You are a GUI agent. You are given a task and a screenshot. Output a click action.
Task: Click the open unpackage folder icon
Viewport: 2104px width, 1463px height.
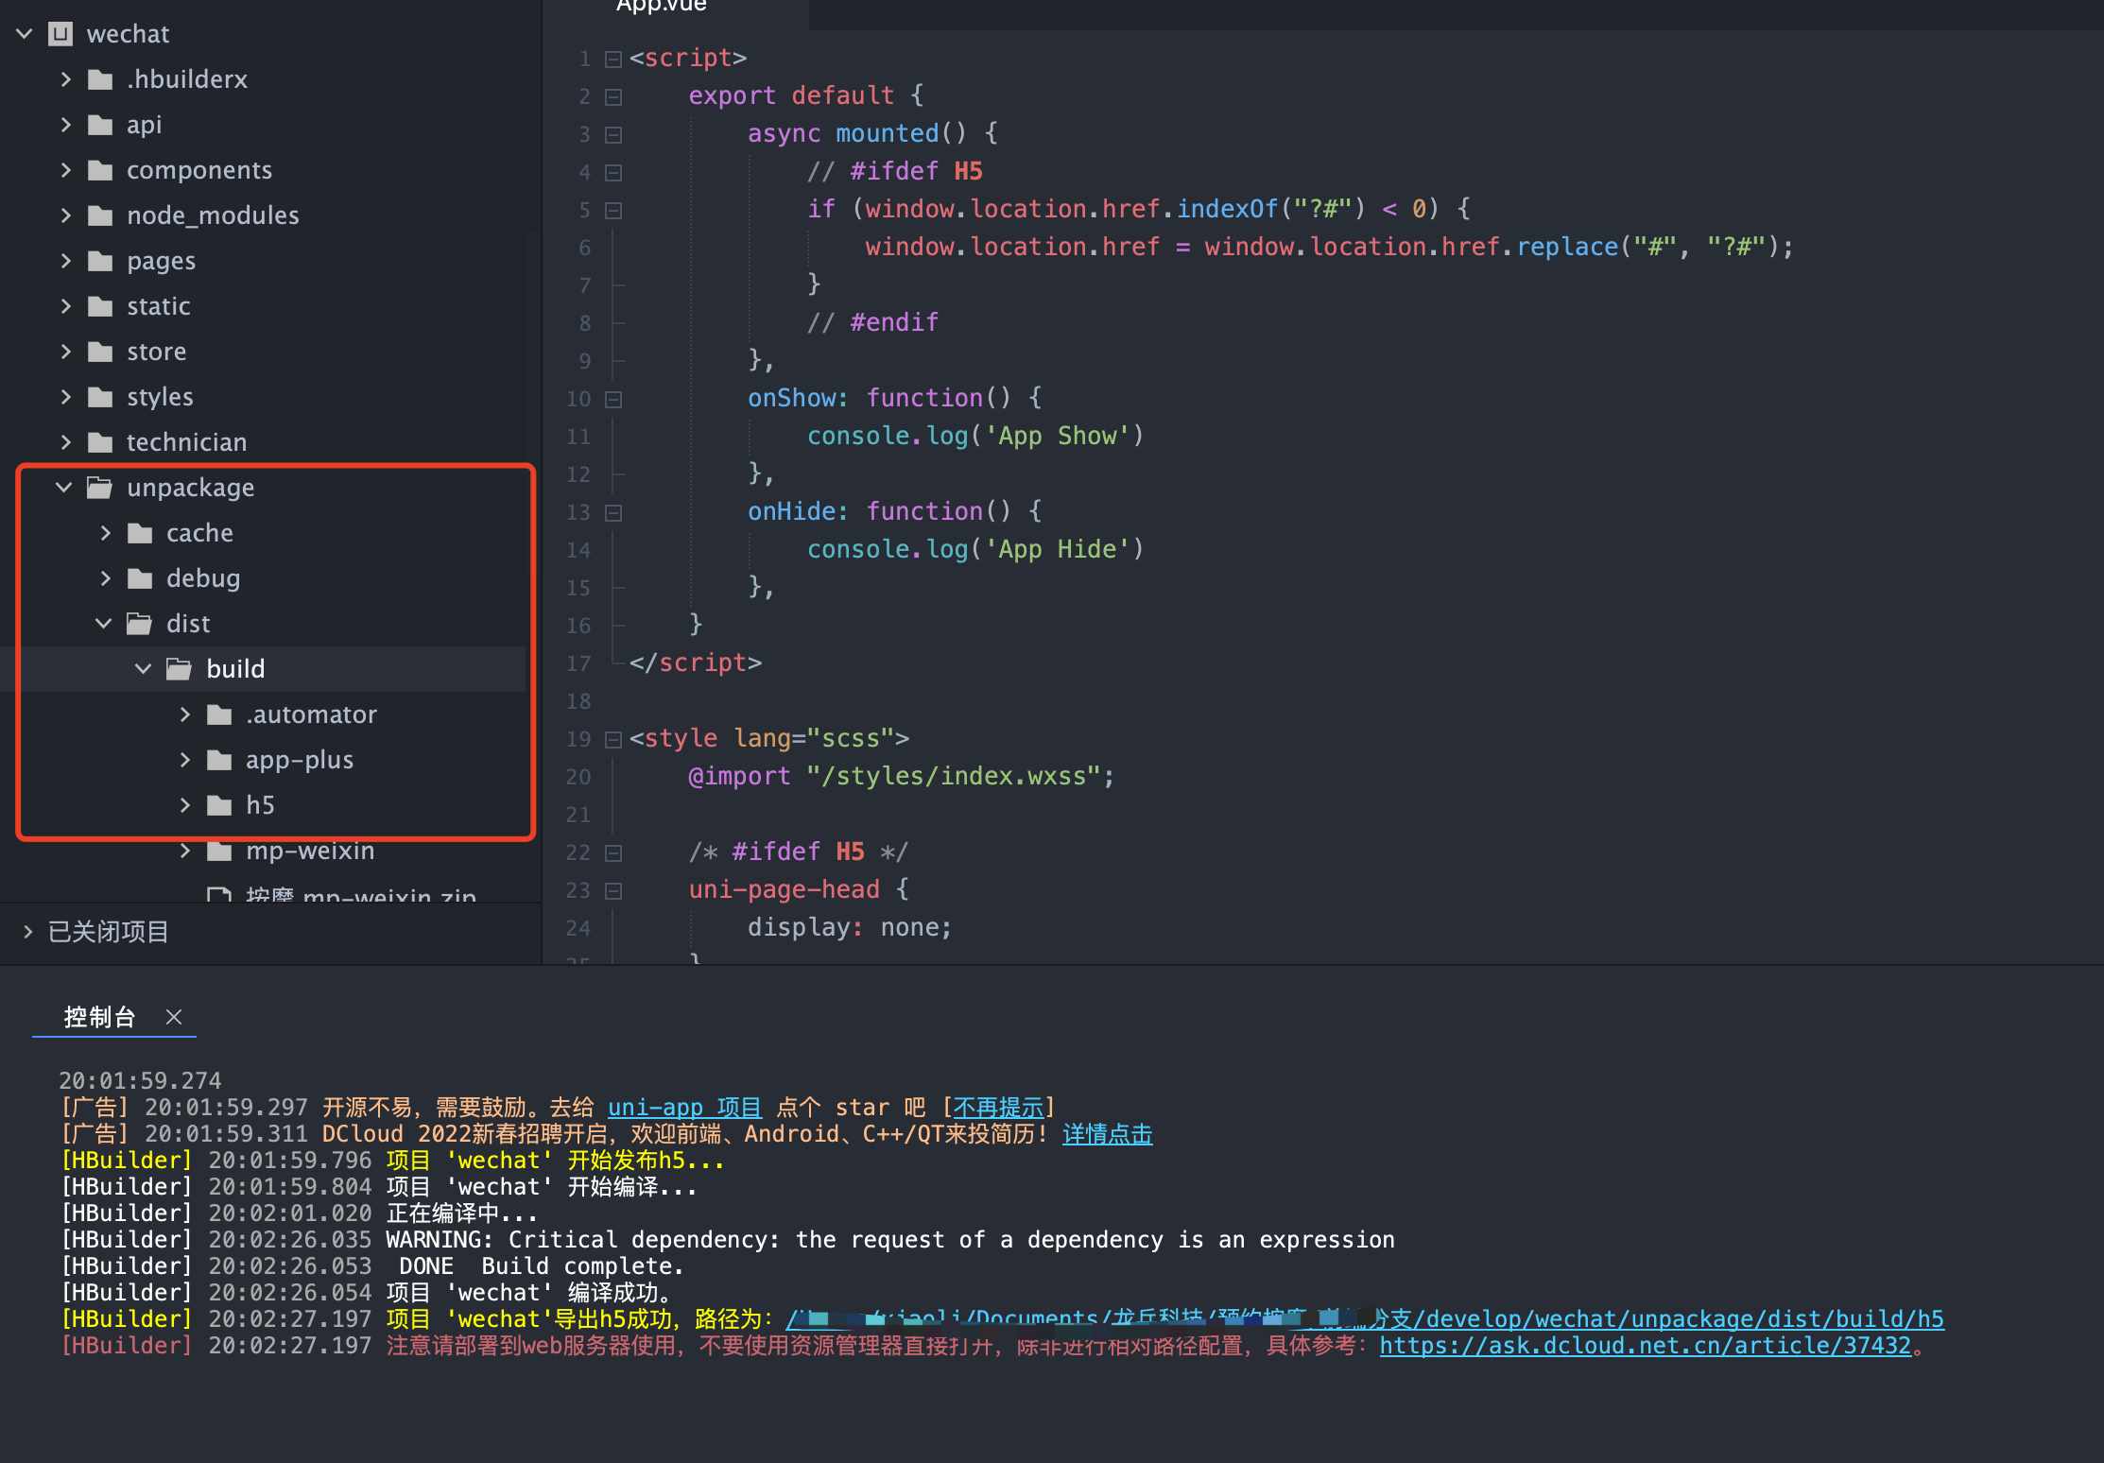[100, 488]
